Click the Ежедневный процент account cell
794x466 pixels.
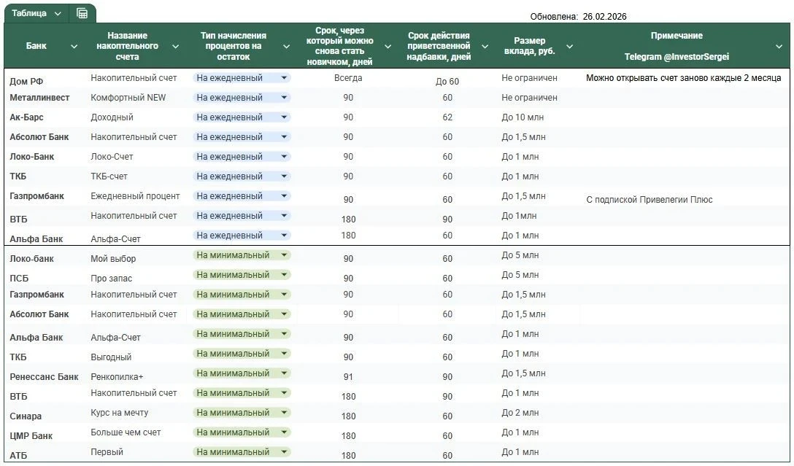pyautogui.click(x=135, y=196)
